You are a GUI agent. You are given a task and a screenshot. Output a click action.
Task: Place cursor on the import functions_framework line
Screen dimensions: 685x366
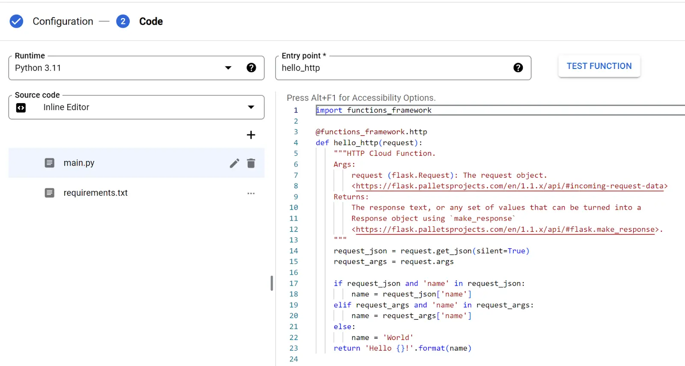point(373,110)
